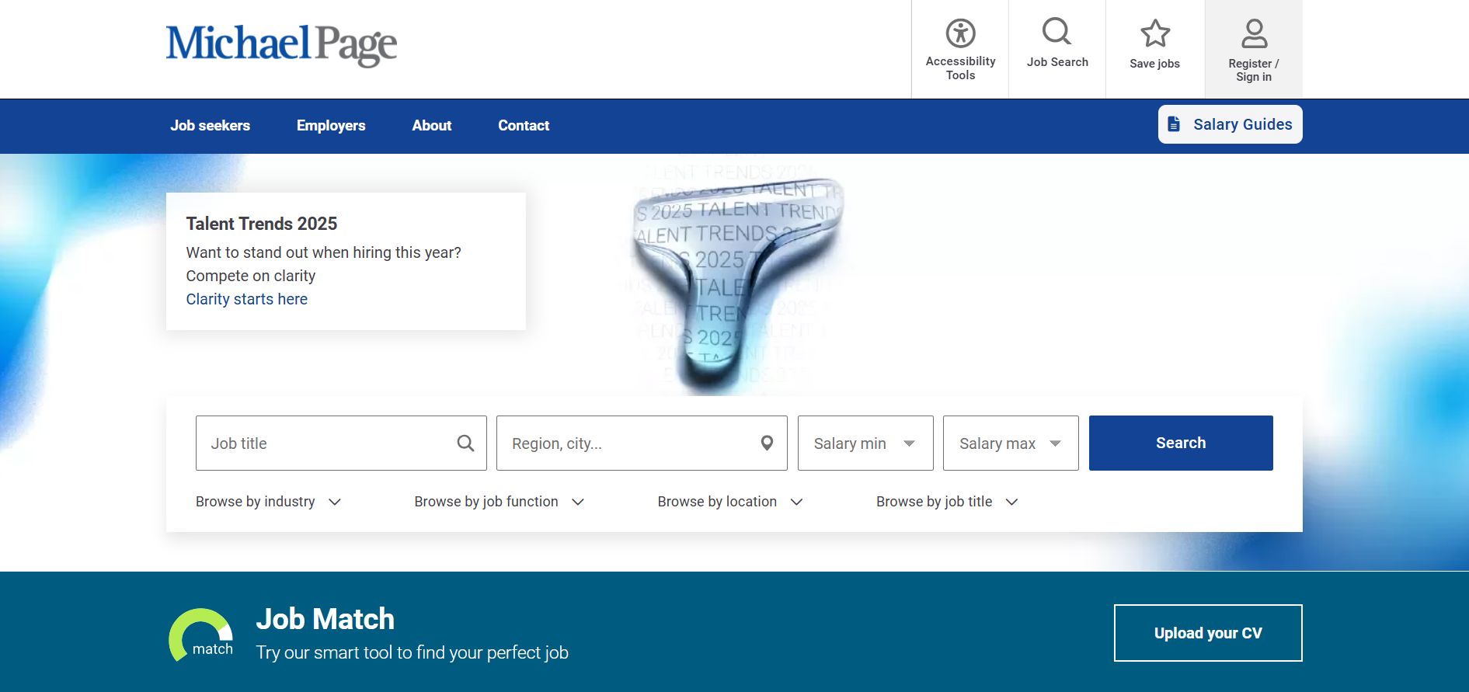This screenshot has height=692, width=1469.
Task: Click the green Job Match gauge icon
Action: coord(201,635)
